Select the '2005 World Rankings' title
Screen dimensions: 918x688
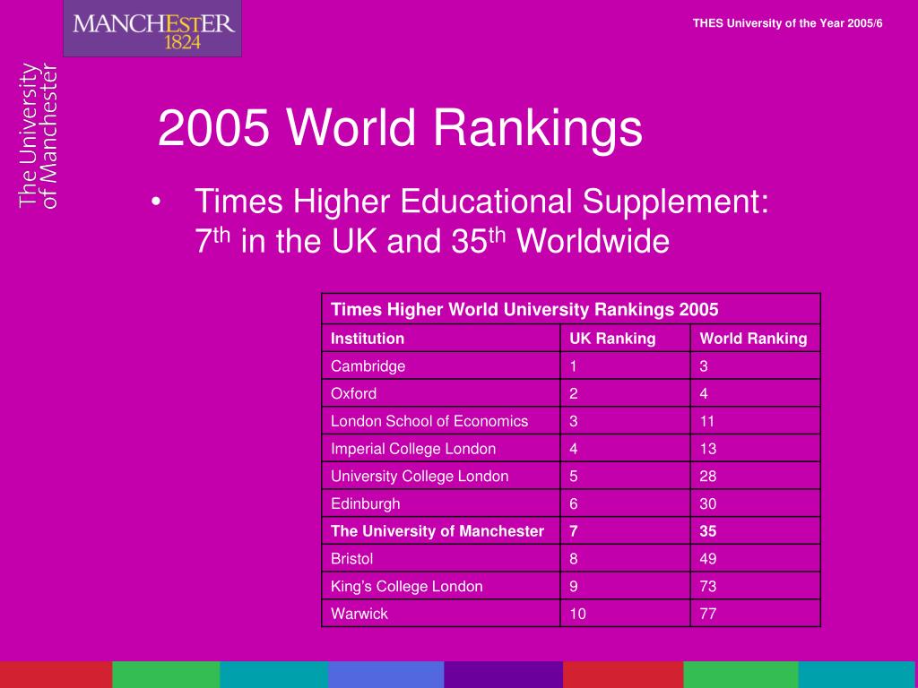(401, 129)
